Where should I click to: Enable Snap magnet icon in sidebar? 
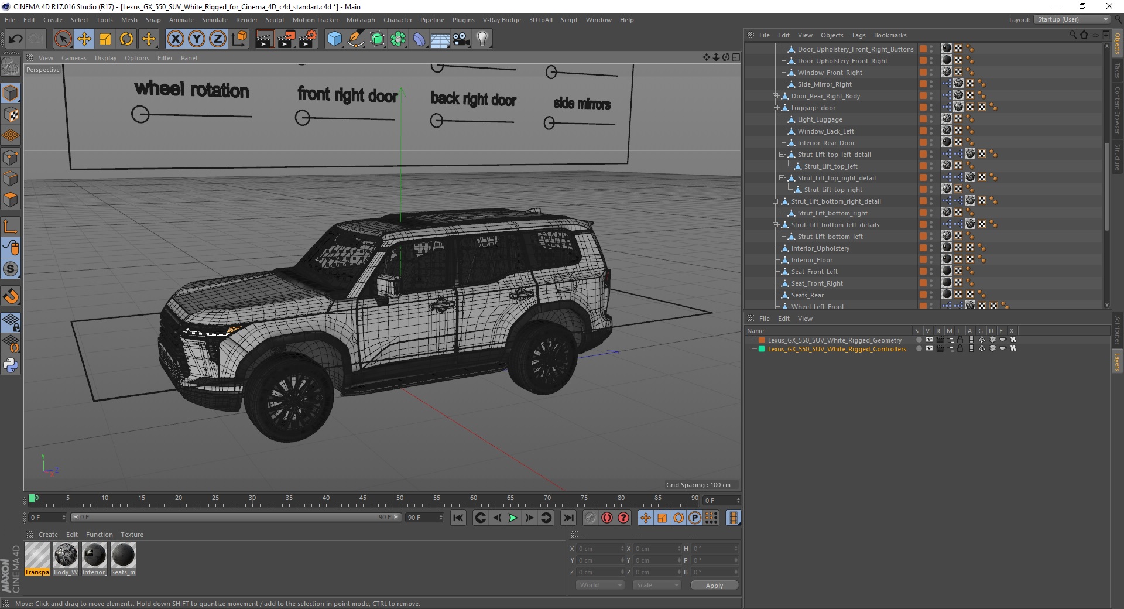click(11, 296)
